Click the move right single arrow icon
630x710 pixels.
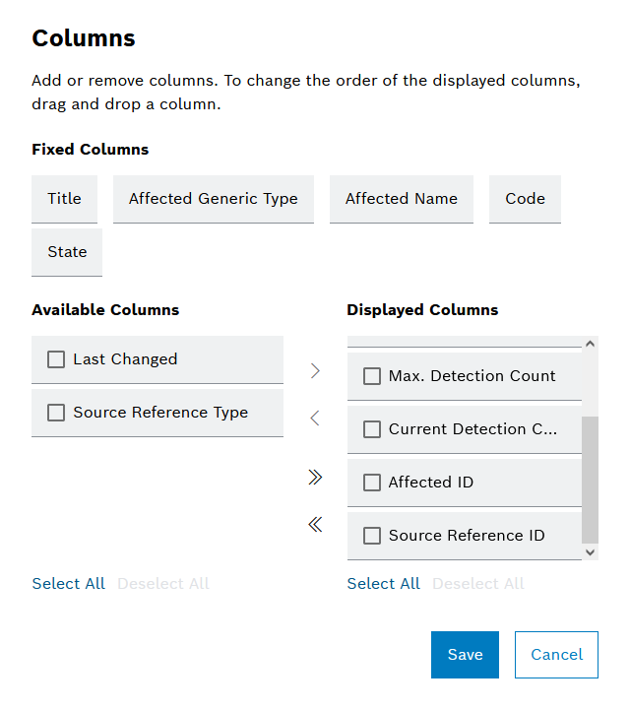pos(315,370)
